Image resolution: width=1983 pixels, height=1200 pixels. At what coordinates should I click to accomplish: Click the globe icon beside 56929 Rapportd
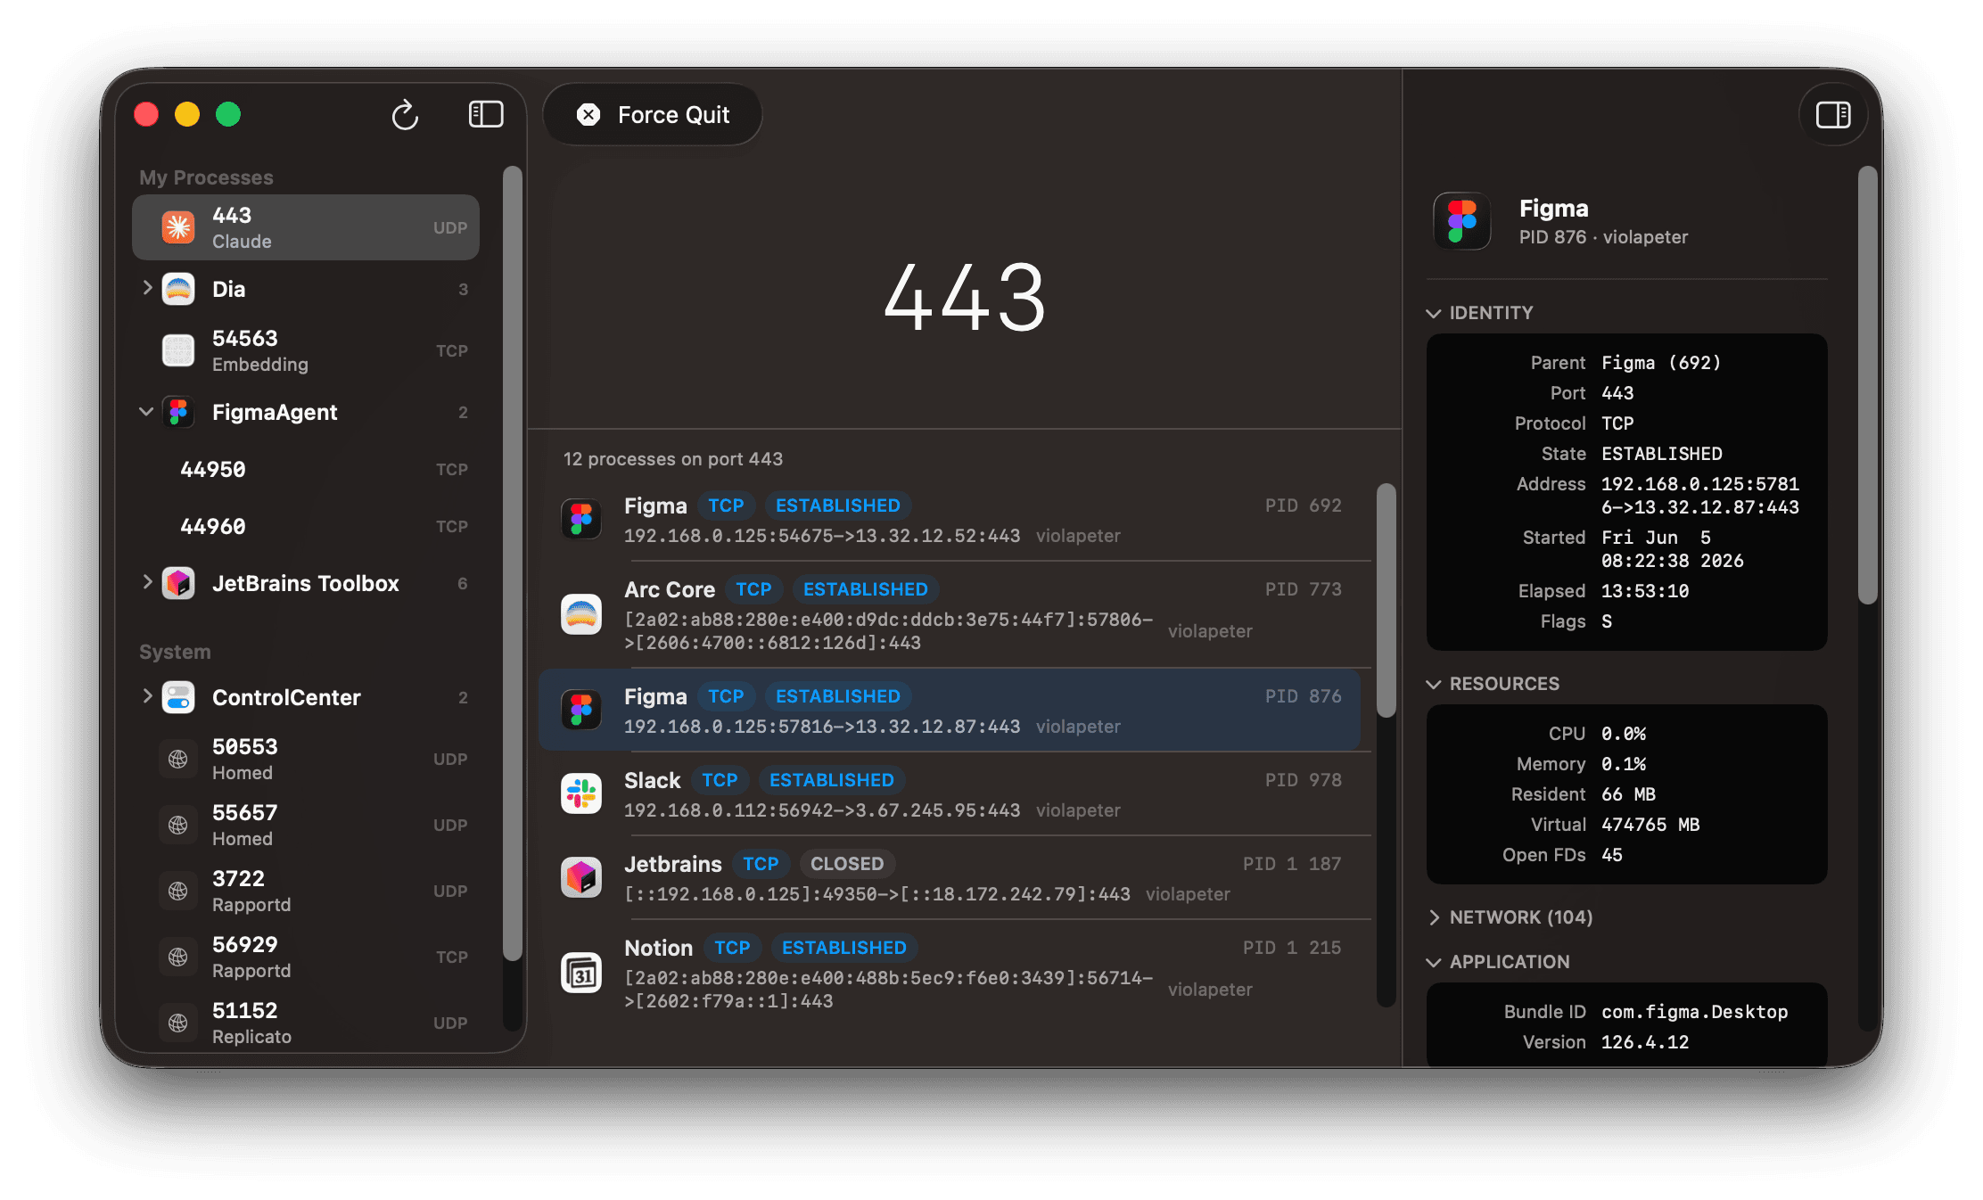pos(178,957)
